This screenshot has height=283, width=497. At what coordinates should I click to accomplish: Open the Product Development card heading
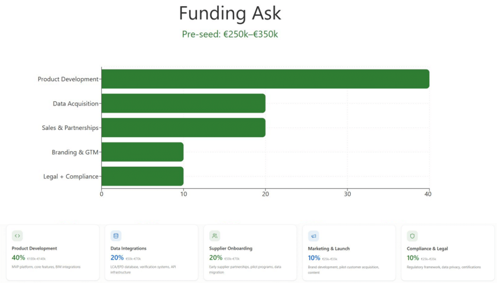click(34, 249)
